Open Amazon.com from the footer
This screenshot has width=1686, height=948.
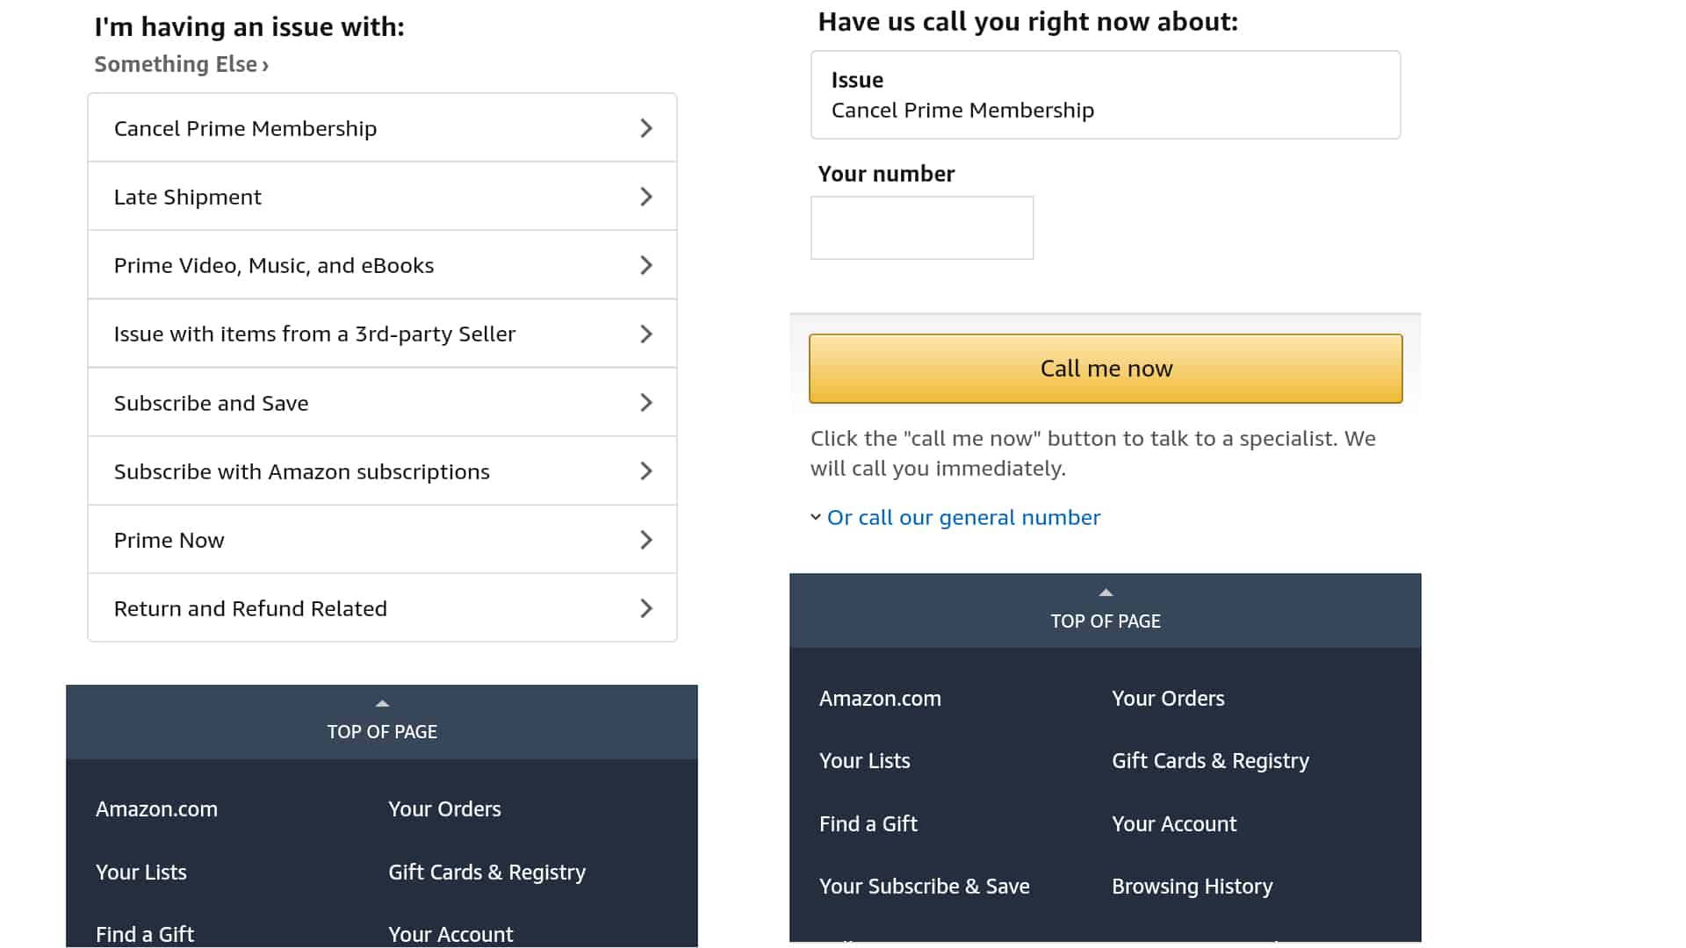point(156,808)
